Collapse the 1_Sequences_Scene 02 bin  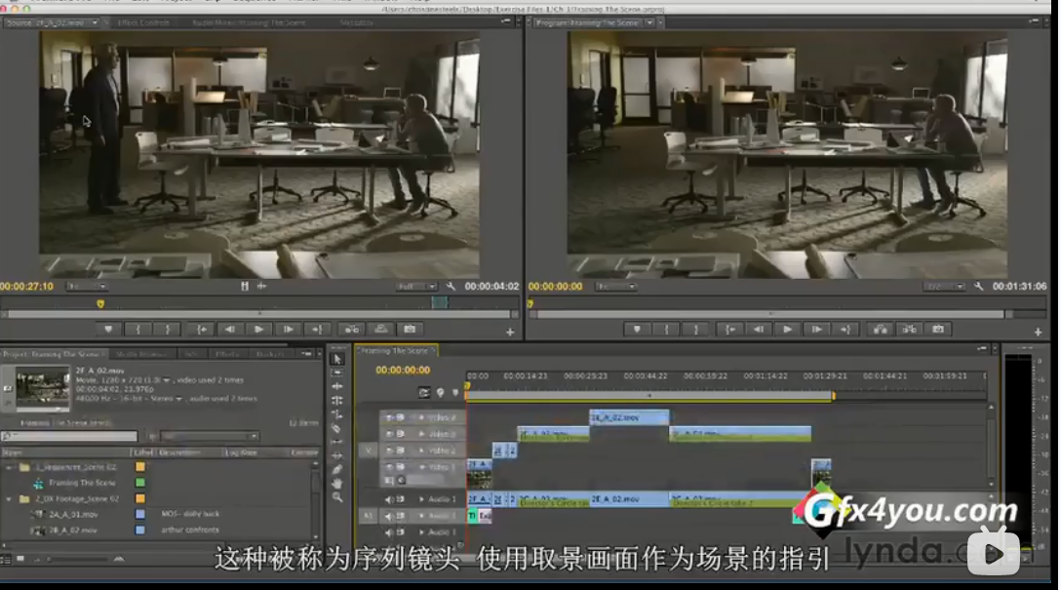point(9,468)
